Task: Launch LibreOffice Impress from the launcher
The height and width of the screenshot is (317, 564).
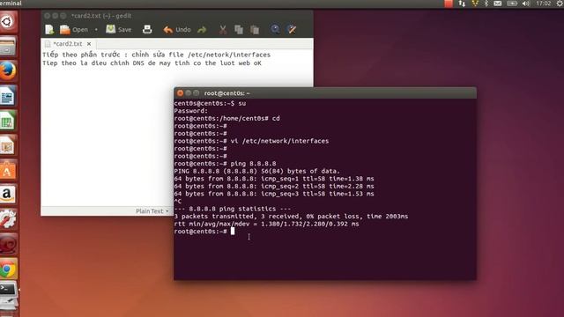Action: pyautogui.click(x=8, y=145)
